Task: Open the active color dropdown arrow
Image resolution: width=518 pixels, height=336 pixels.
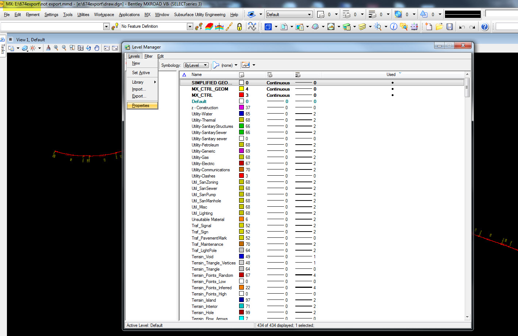Action: [x=336, y=15]
